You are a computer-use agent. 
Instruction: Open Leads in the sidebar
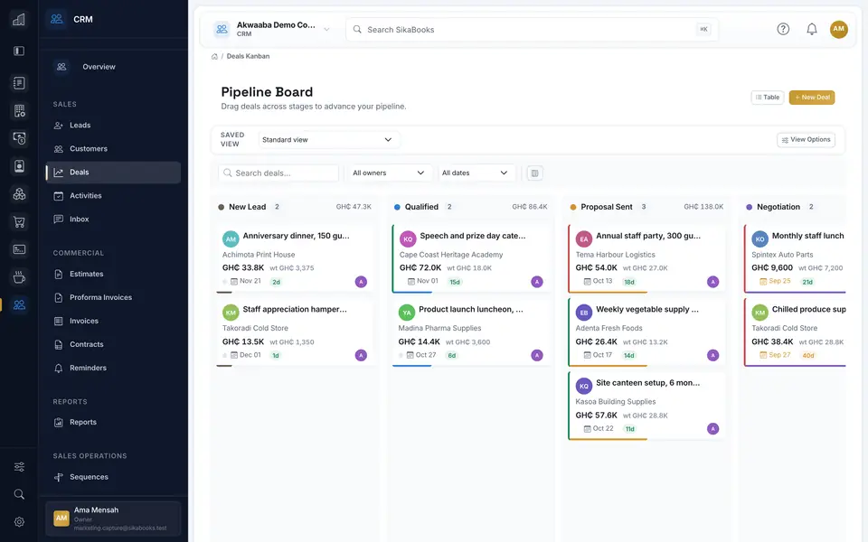(113, 126)
